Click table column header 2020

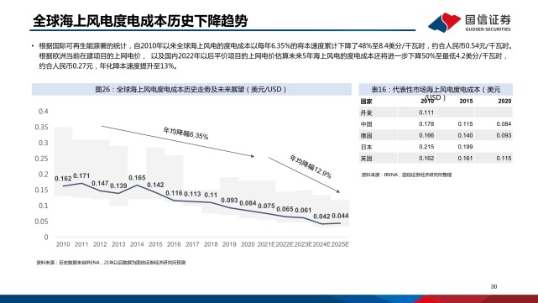coord(504,102)
